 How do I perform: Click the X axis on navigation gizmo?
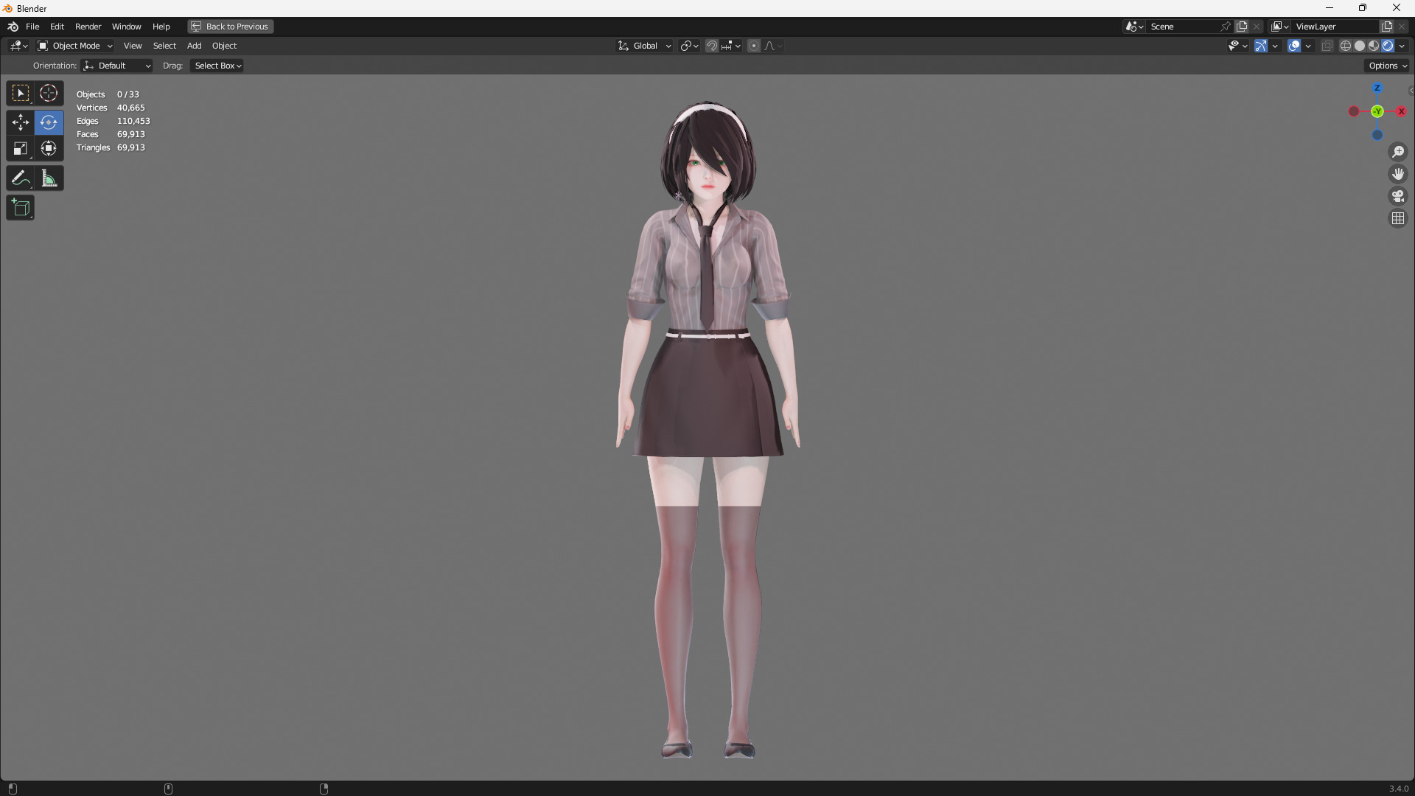click(1401, 111)
